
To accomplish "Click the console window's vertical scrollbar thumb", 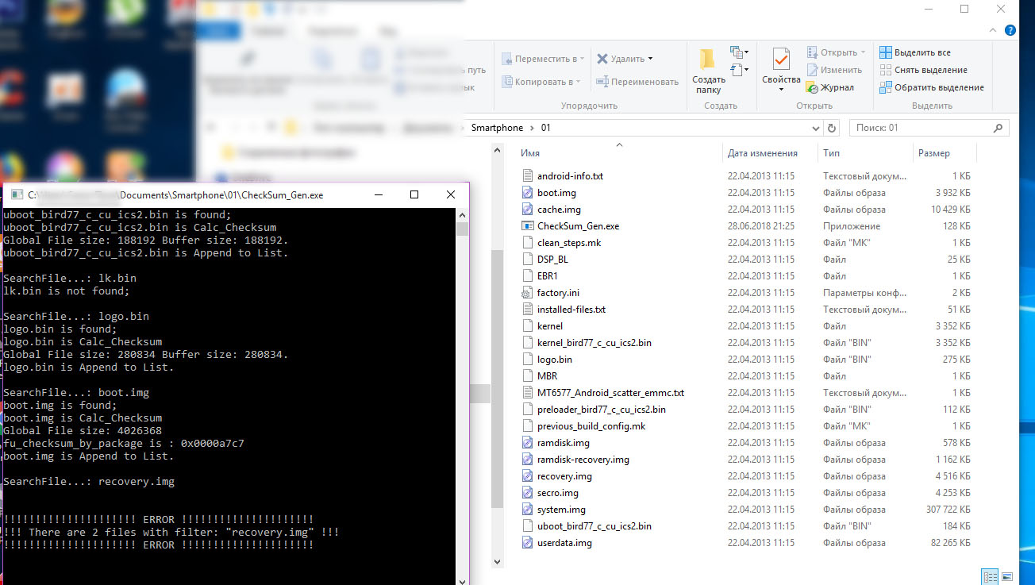I will pos(463,229).
